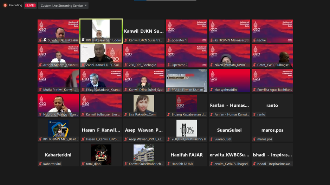330x185 pixels.
Task: Click the pin icon on RRI Makassar Sarifuddin tile
Action: pos(83,40)
